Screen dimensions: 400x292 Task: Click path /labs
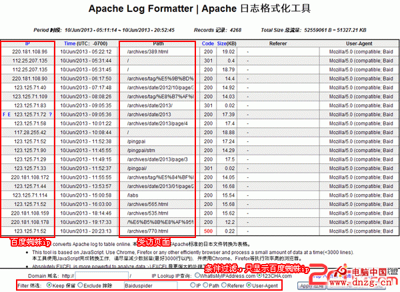tap(133, 195)
